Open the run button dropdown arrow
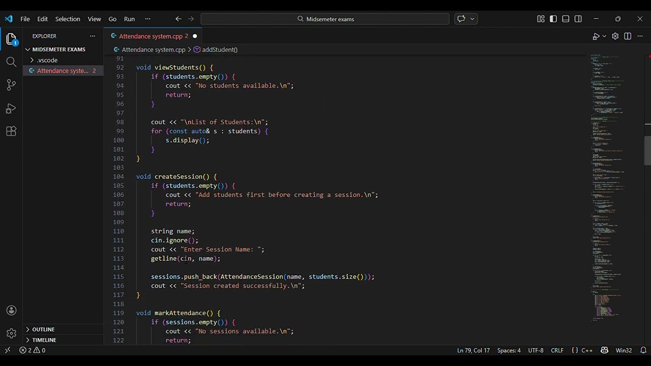This screenshot has width=651, height=366. click(x=604, y=36)
